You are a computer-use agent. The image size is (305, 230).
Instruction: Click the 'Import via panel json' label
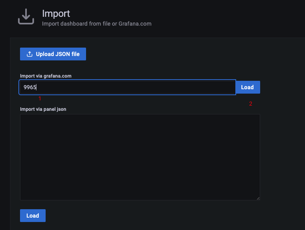click(x=43, y=109)
